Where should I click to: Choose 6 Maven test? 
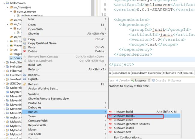(x=144, y=132)
